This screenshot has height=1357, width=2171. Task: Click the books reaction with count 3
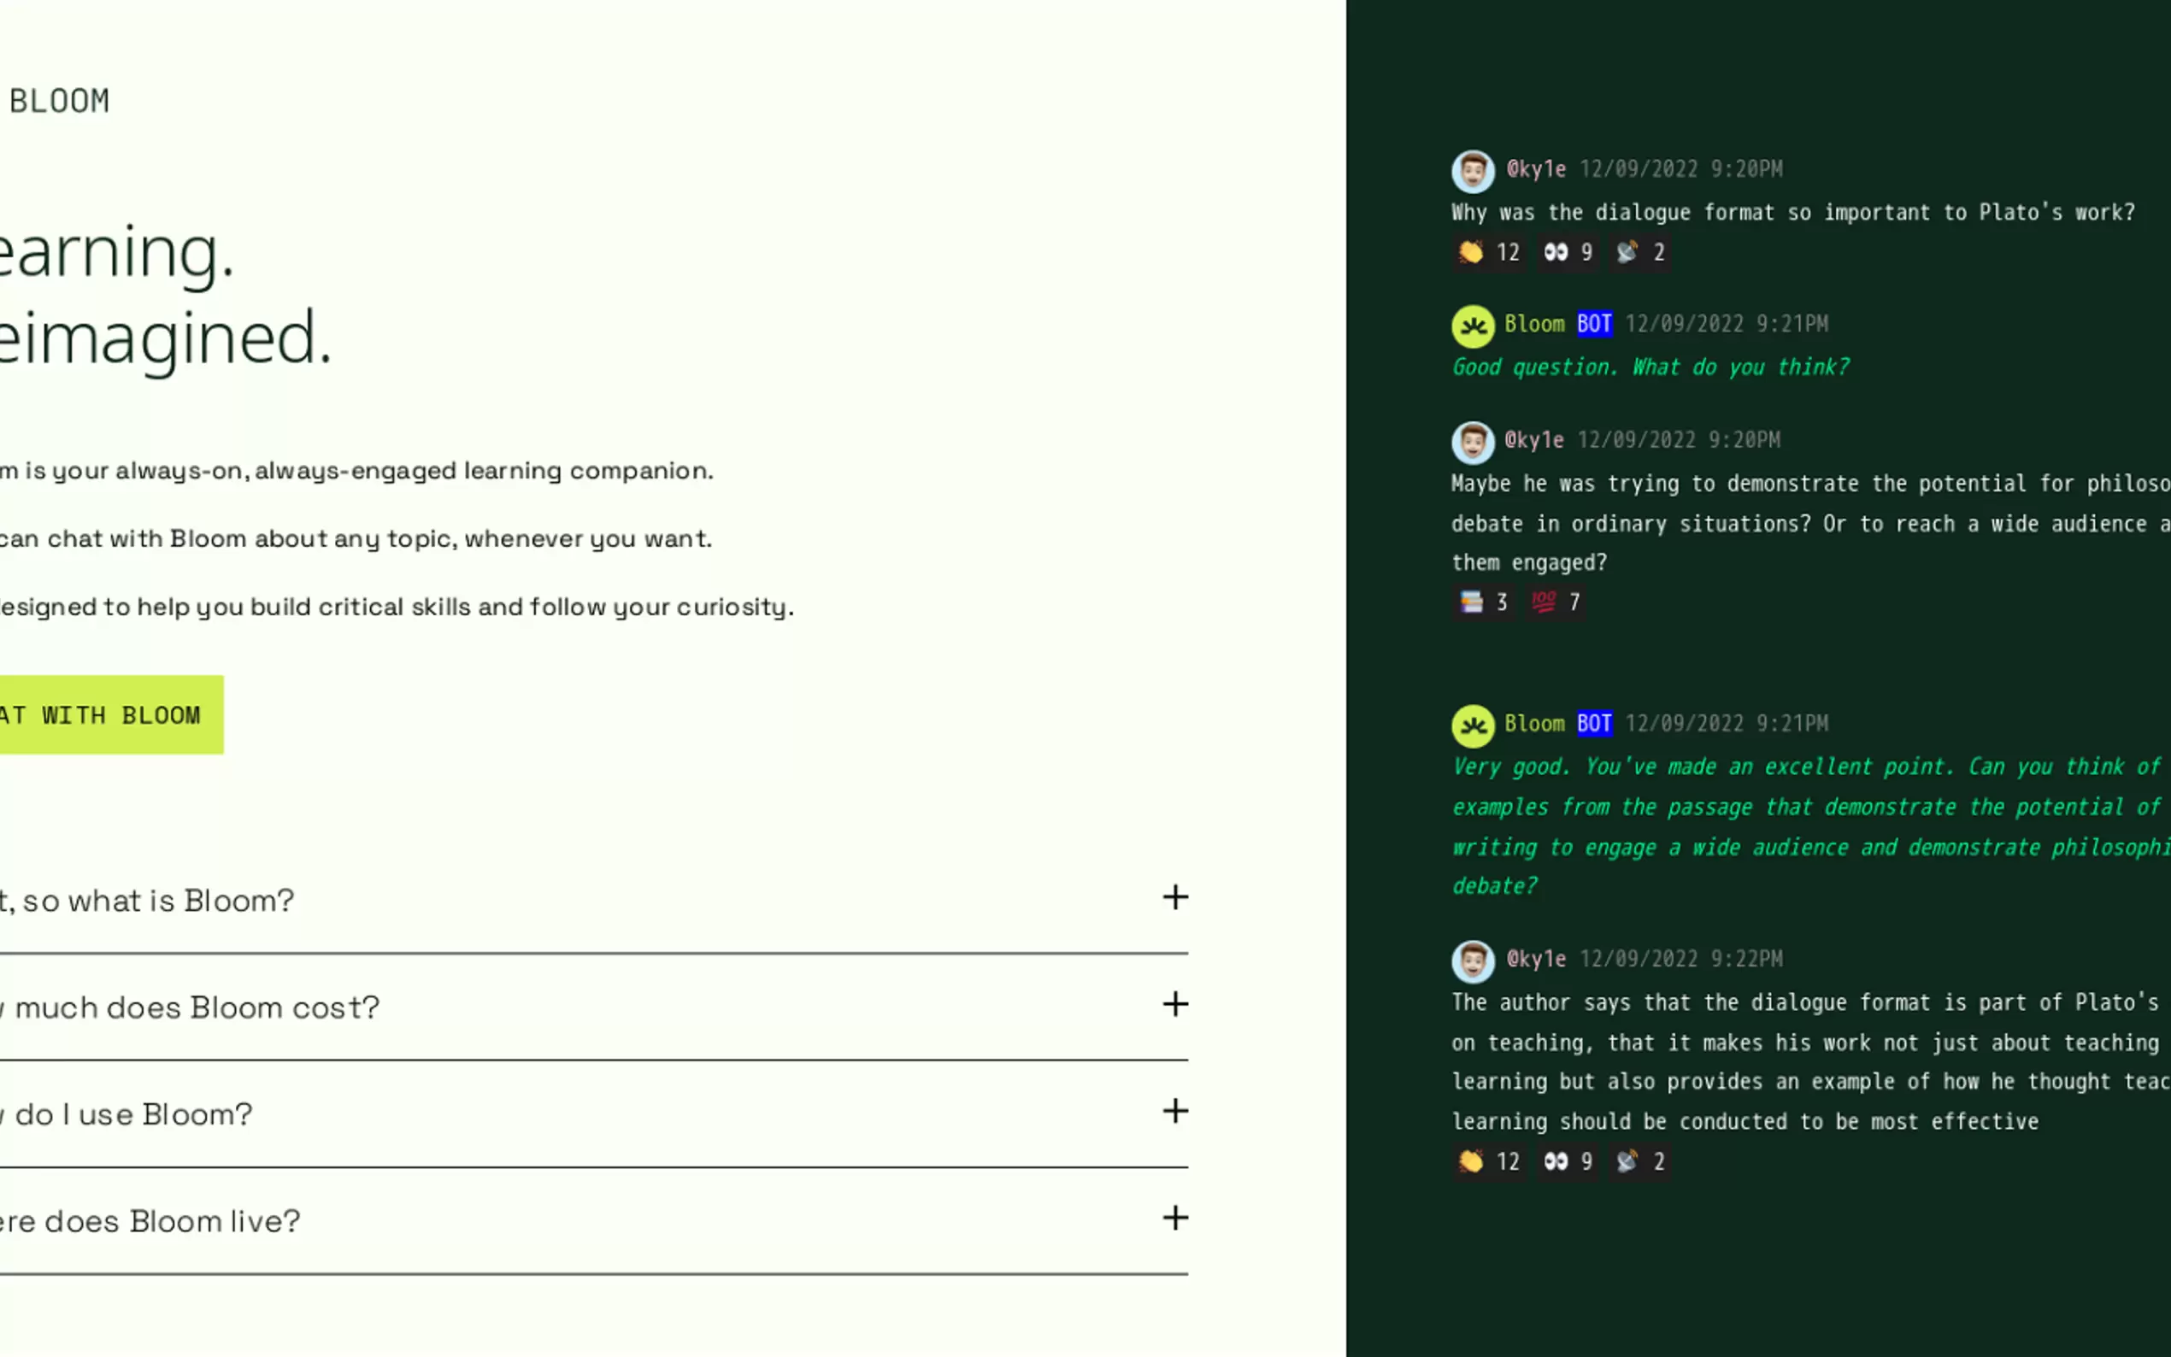[x=1483, y=602]
